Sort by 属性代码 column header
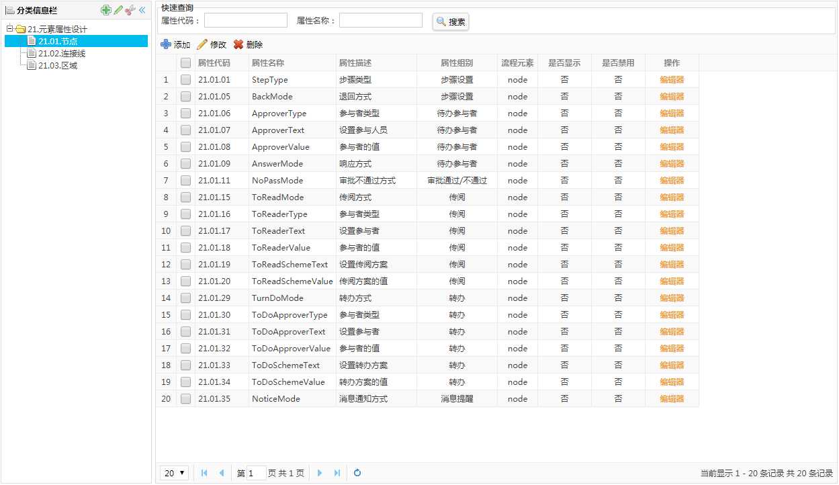Image resolution: width=839 pixels, height=485 pixels. [x=222, y=63]
